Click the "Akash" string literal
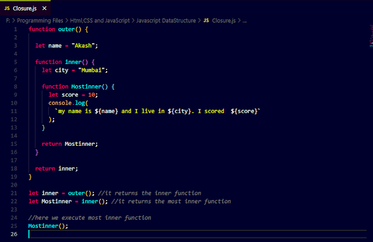This screenshot has height=242, width=373. (x=83, y=45)
